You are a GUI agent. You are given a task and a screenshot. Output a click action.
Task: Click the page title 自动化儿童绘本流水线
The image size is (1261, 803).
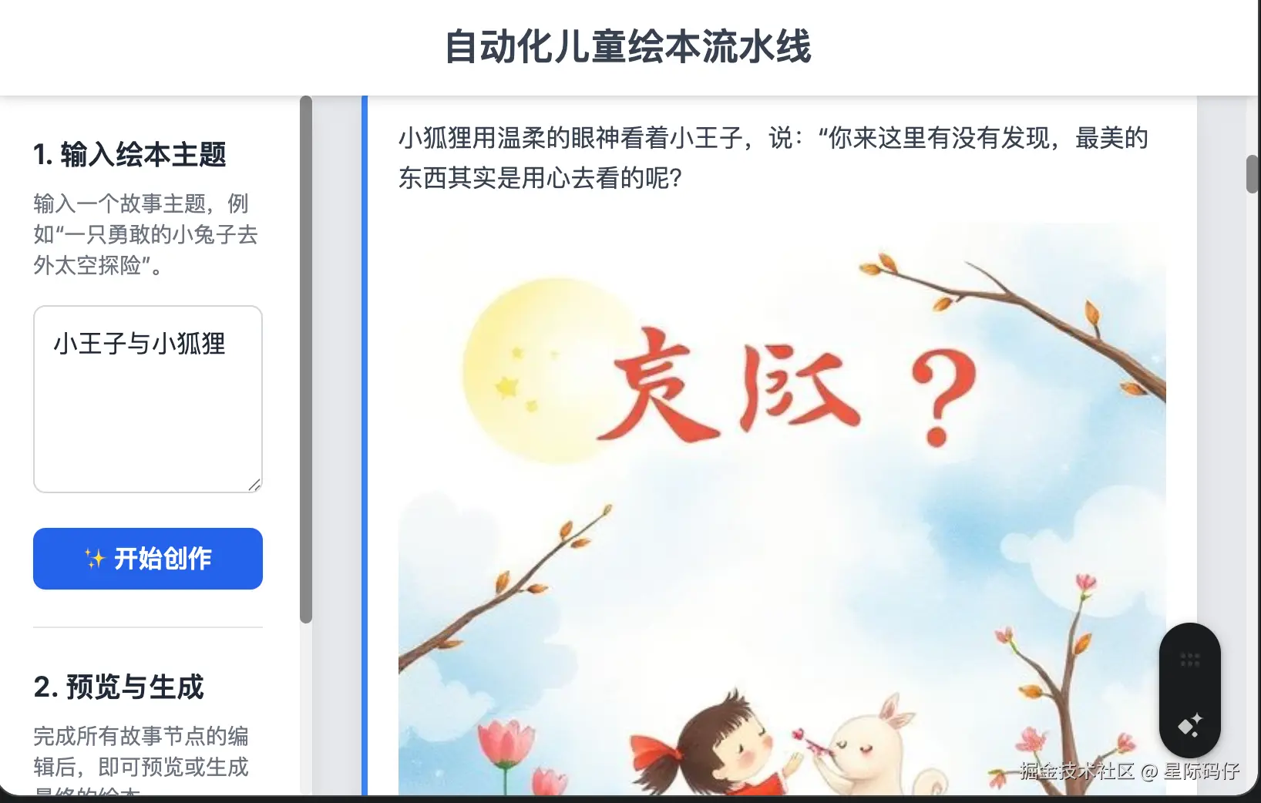pyautogui.click(x=628, y=46)
